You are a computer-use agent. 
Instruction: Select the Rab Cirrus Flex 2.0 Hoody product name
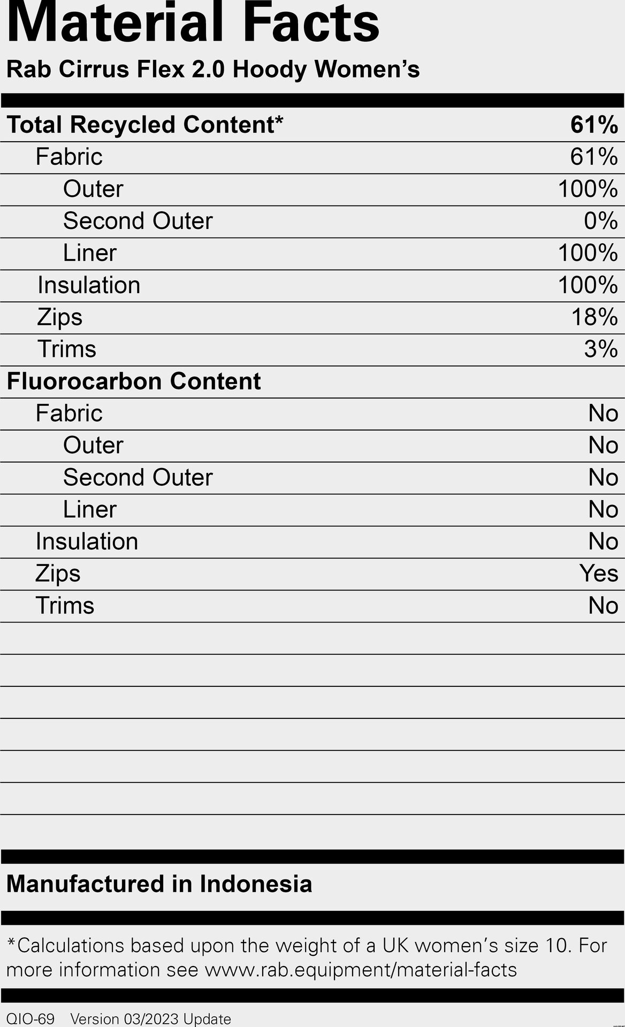pos(213,70)
